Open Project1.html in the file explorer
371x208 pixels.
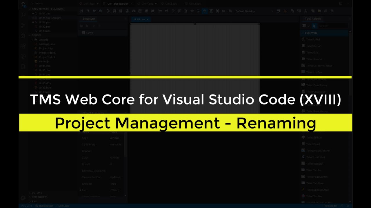pos(47,57)
